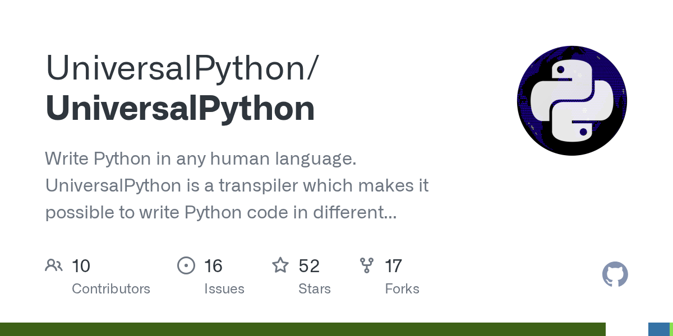Click the Issues circle-dot icon
The width and height of the screenshot is (673, 336).
(x=186, y=265)
